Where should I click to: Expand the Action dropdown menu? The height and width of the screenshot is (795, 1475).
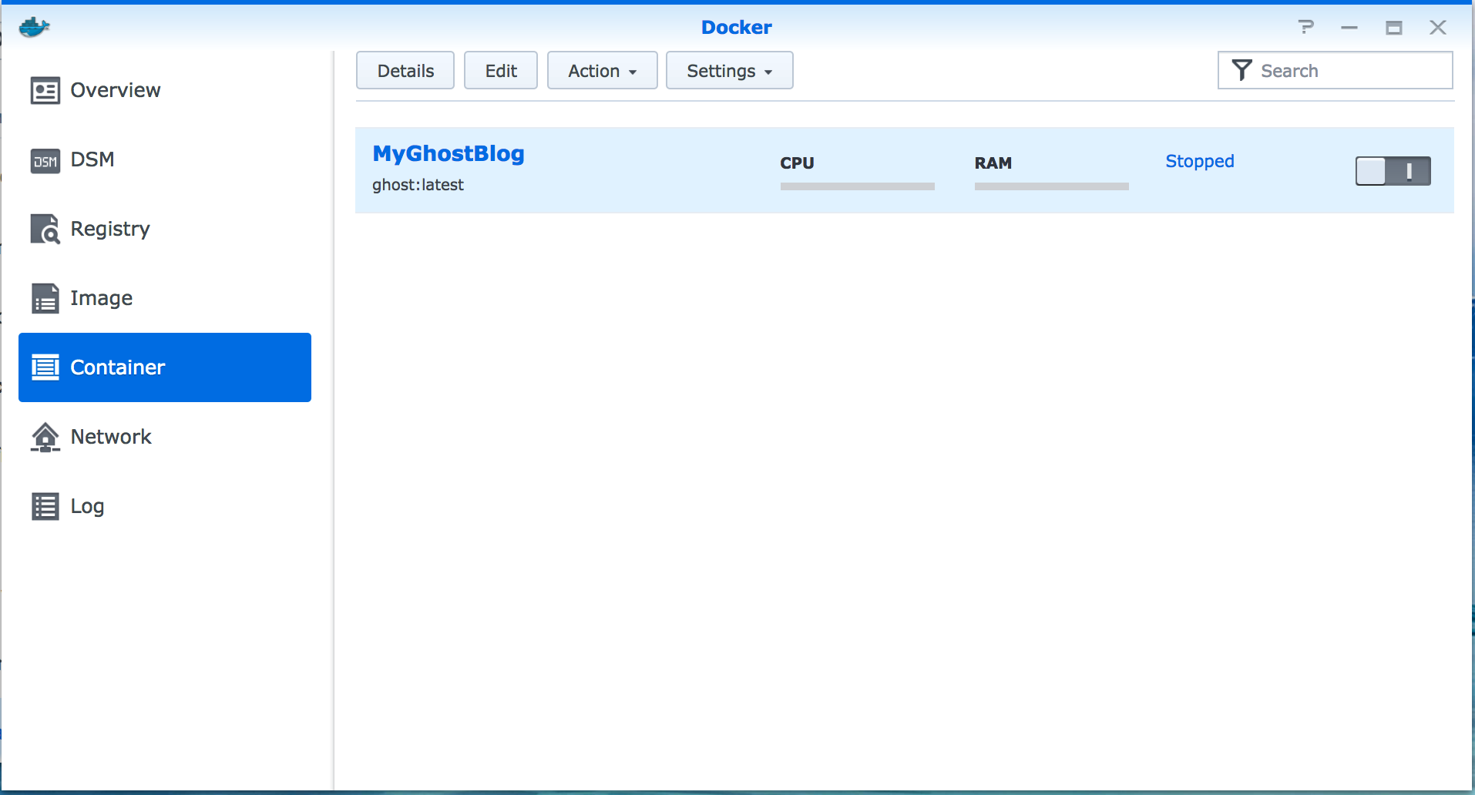coord(602,70)
